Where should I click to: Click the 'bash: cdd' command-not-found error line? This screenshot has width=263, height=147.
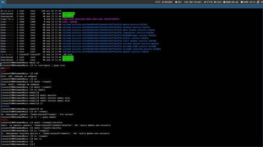(x=18, y=76)
